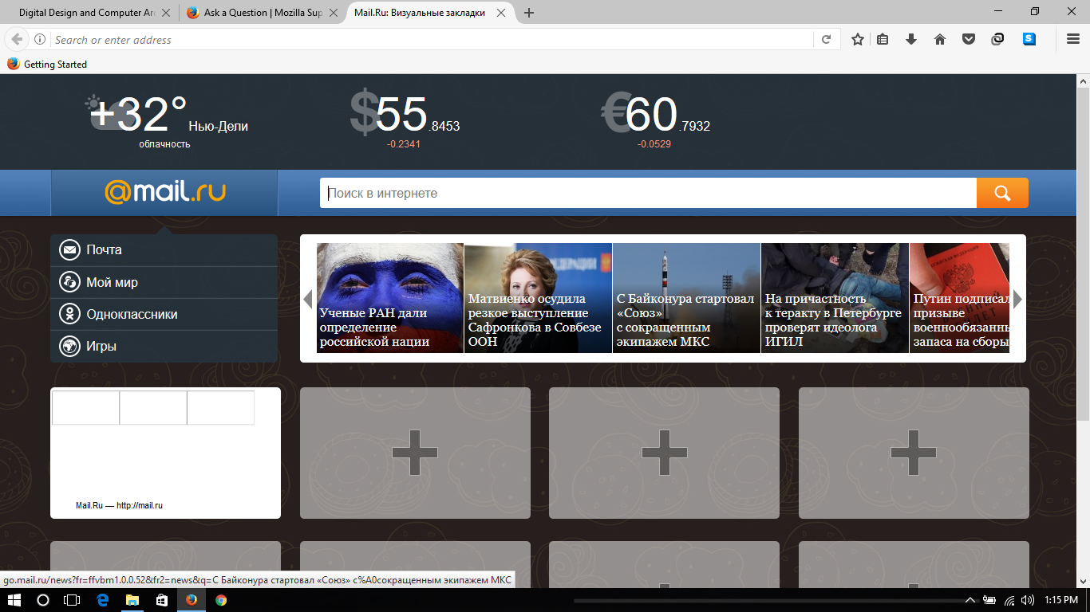Show hidden system tray icons chevron
The image size is (1090, 612).
pyautogui.click(x=970, y=600)
